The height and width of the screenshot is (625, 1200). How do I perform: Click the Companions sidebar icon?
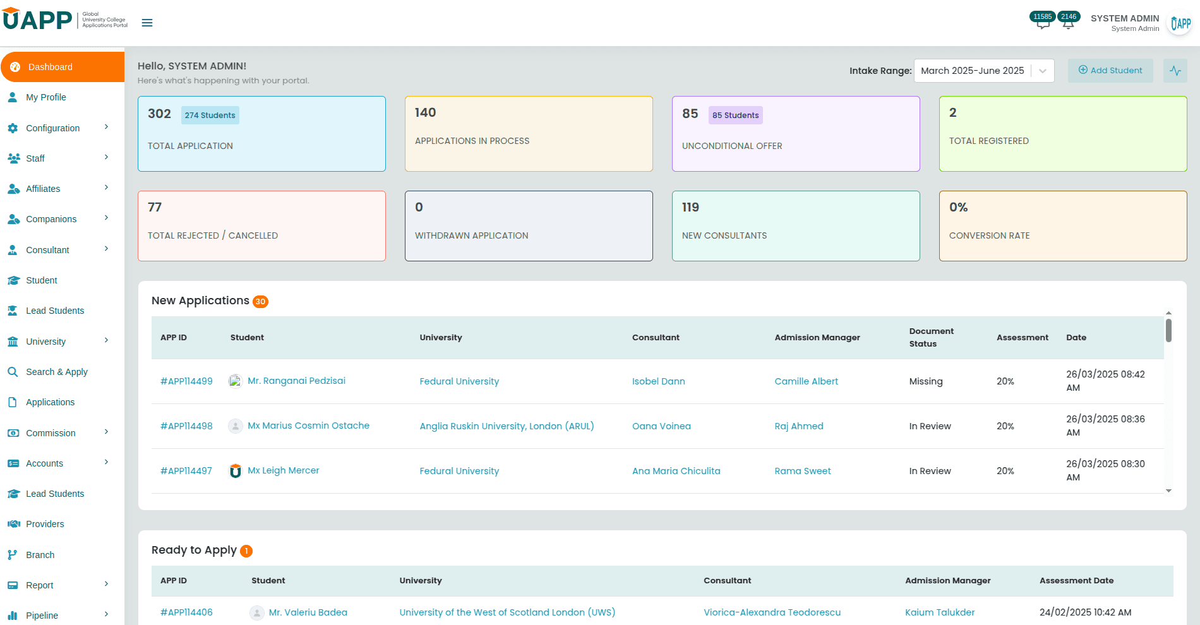tap(13, 219)
